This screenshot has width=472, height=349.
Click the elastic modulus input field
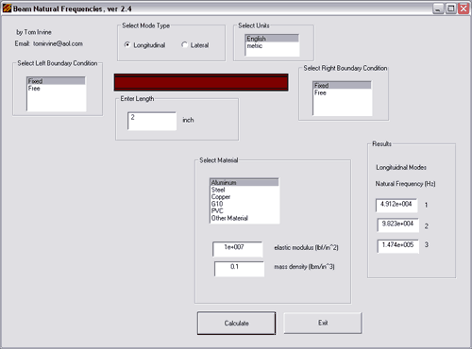point(238,249)
